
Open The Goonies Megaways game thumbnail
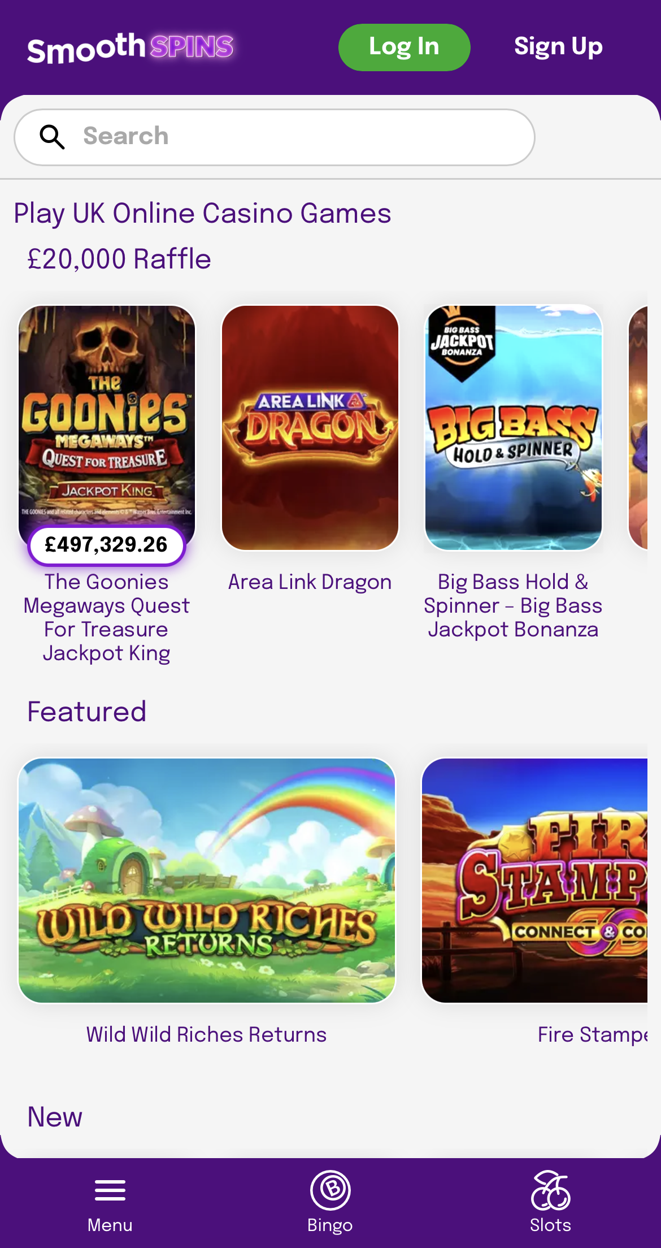point(107,418)
